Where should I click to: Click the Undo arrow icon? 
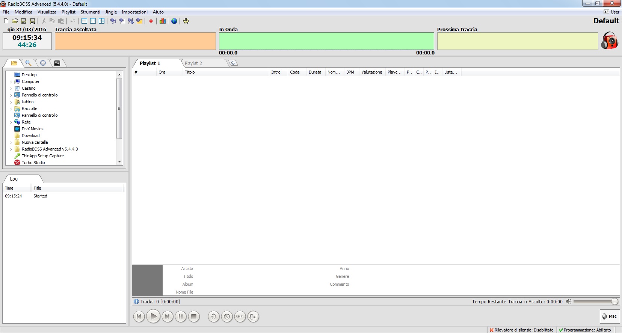click(x=73, y=21)
